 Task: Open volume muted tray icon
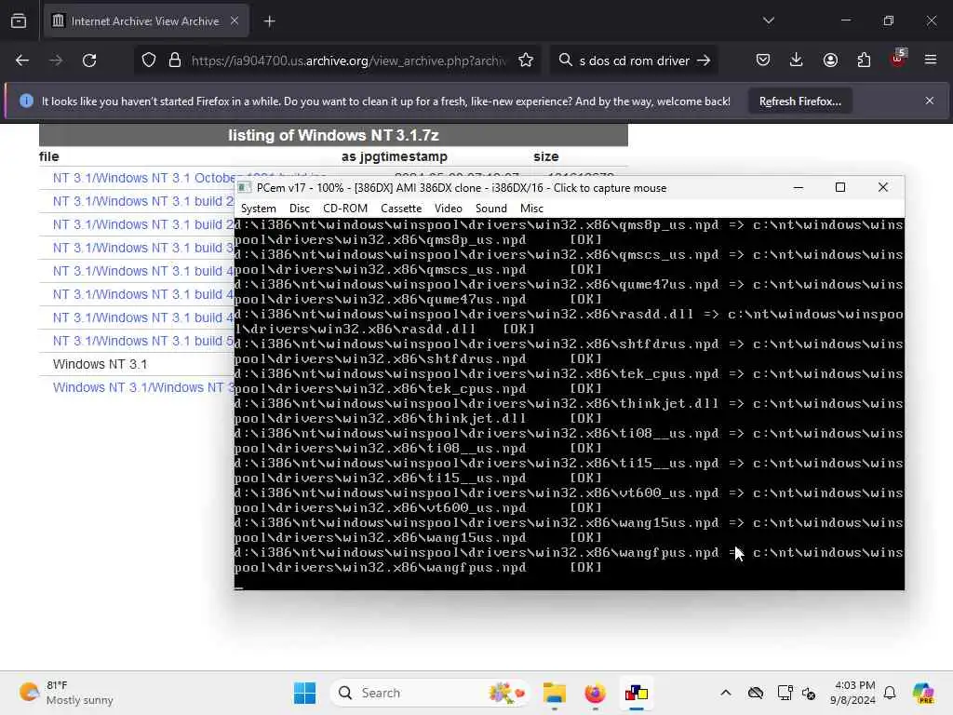coord(809,693)
